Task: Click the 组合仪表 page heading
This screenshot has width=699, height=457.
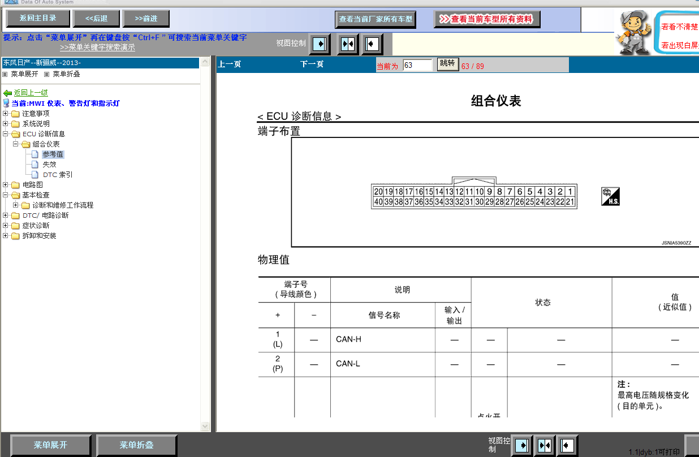Action: point(496,101)
